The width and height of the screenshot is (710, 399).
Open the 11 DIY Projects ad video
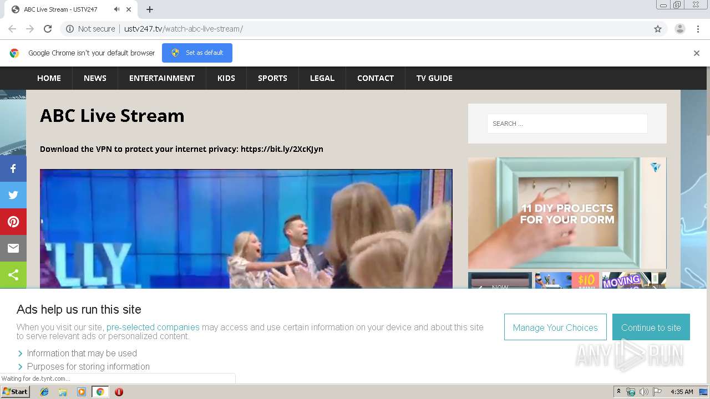567,213
